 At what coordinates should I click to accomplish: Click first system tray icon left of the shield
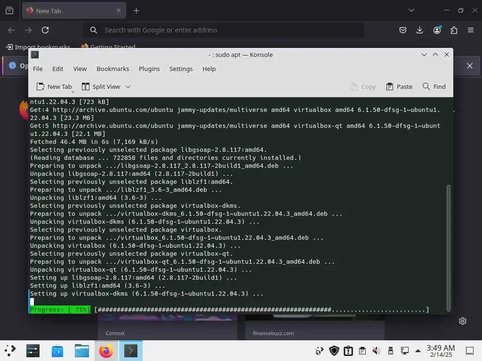pyautogui.click(x=320, y=351)
